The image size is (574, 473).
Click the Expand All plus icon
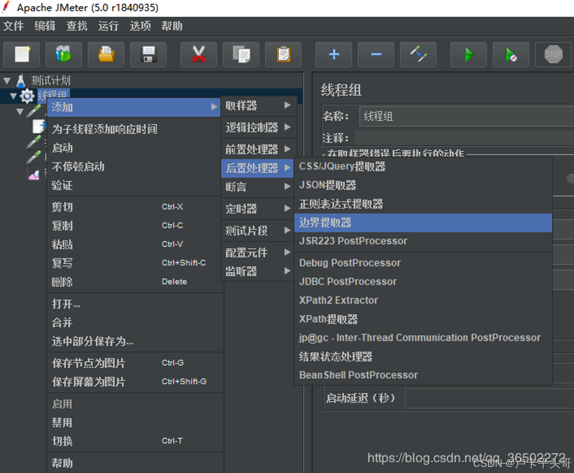pos(334,55)
